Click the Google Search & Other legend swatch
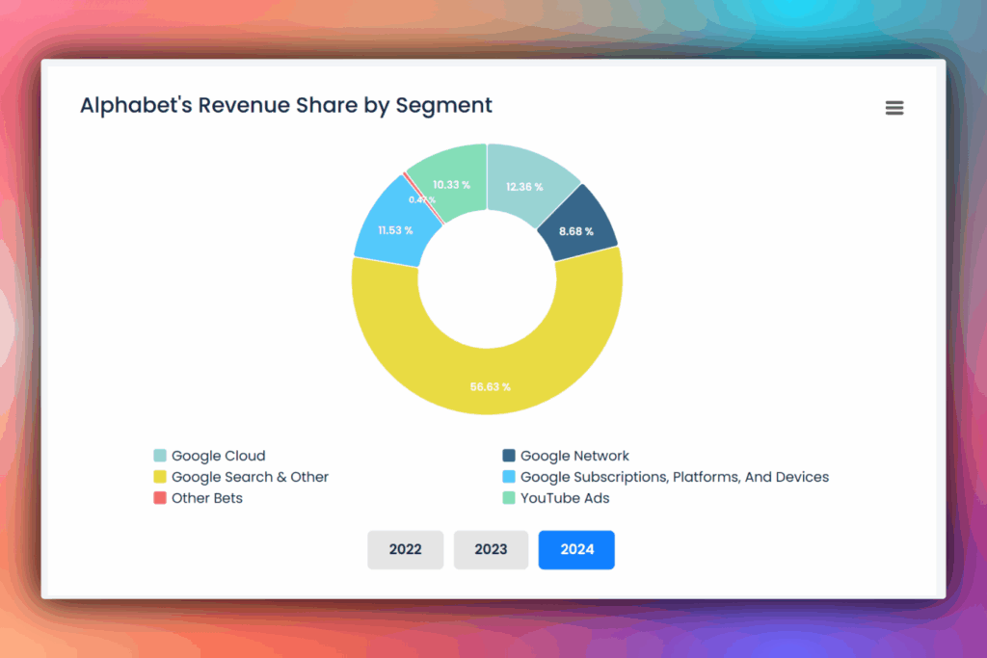Screen dimensions: 987x658 [x=159, y=477]
